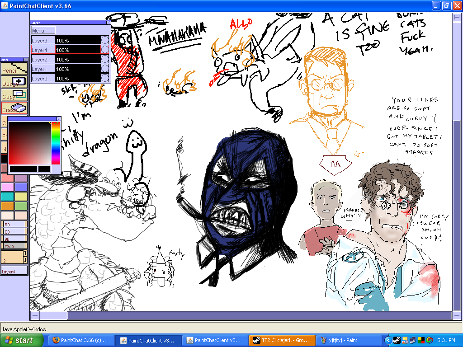Toggle visibility circle of Layer2
The width and height of the screenshot is (463, 347).
pos(105,60)
